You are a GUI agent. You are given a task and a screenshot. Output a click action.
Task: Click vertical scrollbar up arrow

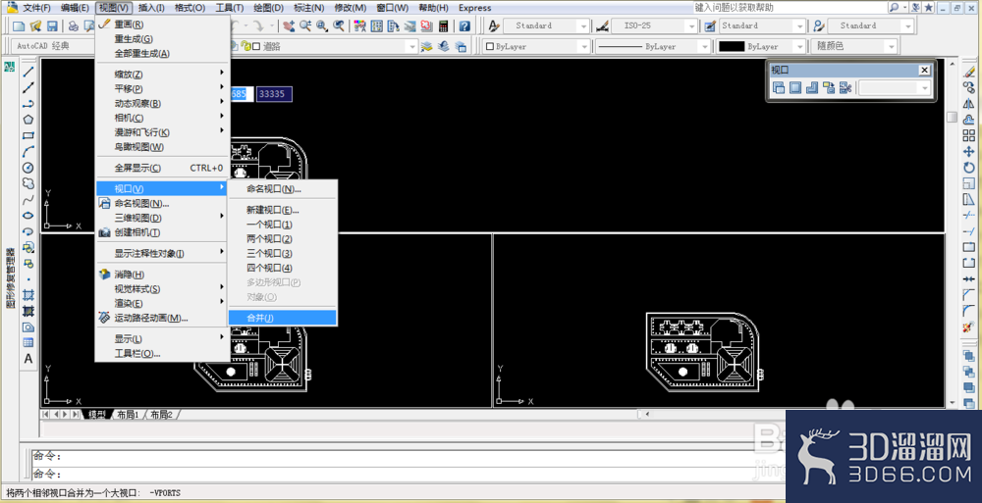(x=952, y=64)
